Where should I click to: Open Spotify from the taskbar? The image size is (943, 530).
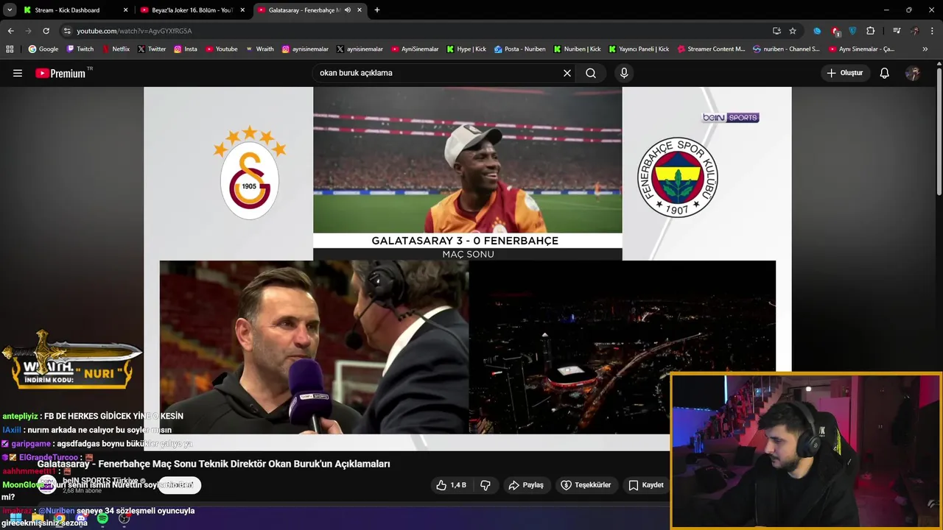pyautogui.click(x=102, y=519)
